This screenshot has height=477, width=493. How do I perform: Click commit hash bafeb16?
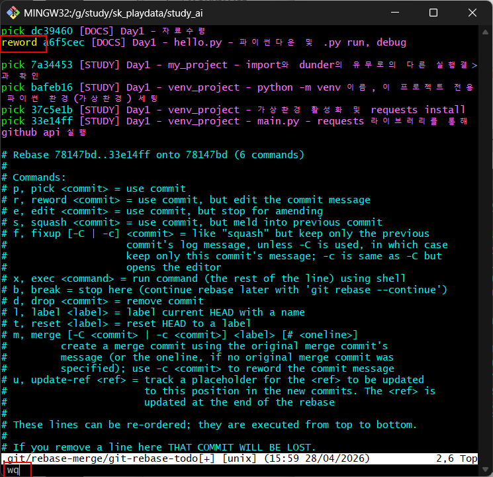tap(52, 87)
